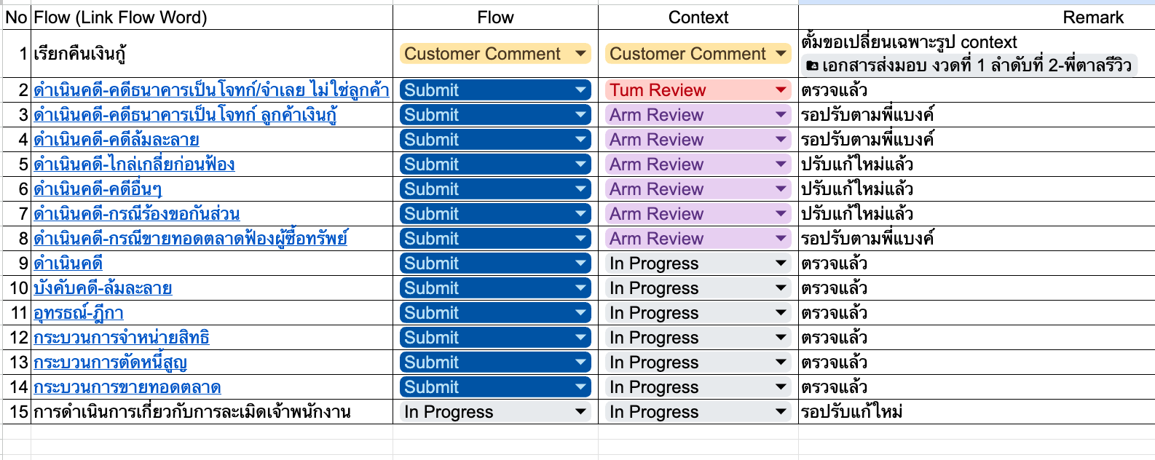Expand the Submit dropdown for row 9
This screenshot has height=460, width=1155.
(x=580, y=263)
